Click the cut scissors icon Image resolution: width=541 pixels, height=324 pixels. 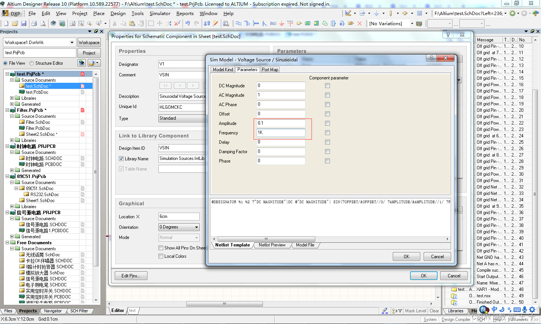[114, 23]
